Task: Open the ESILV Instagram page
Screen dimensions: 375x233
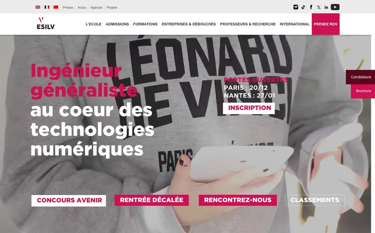Action: click(x=296, y=7)
